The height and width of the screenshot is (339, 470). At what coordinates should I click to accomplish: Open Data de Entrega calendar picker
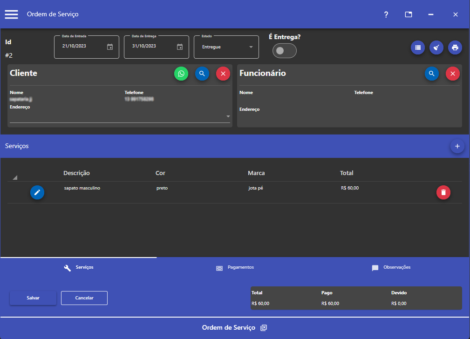tap(180, 47)
